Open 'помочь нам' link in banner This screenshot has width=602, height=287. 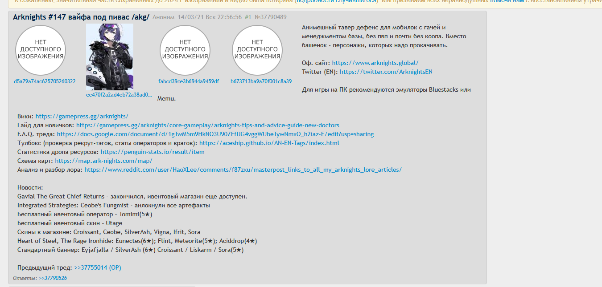tap(507, 1)
